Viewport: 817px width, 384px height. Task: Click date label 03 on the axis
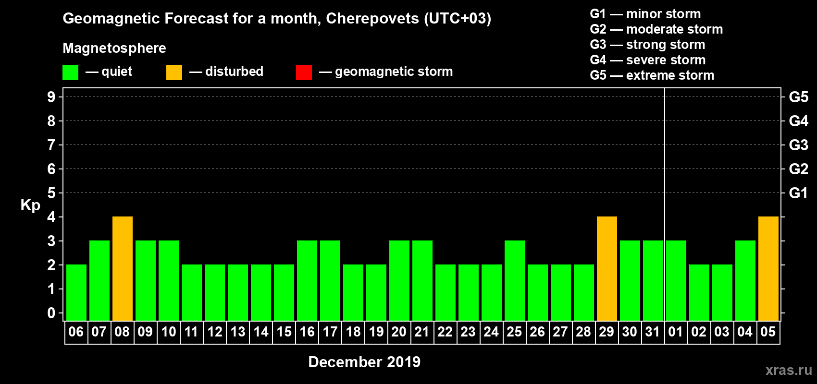pos(722,332)
